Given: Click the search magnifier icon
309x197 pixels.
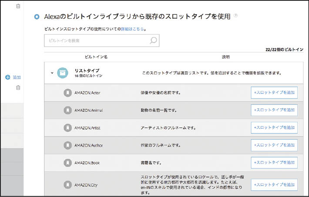Looking at the screenshot, I should tap(153, 40).
